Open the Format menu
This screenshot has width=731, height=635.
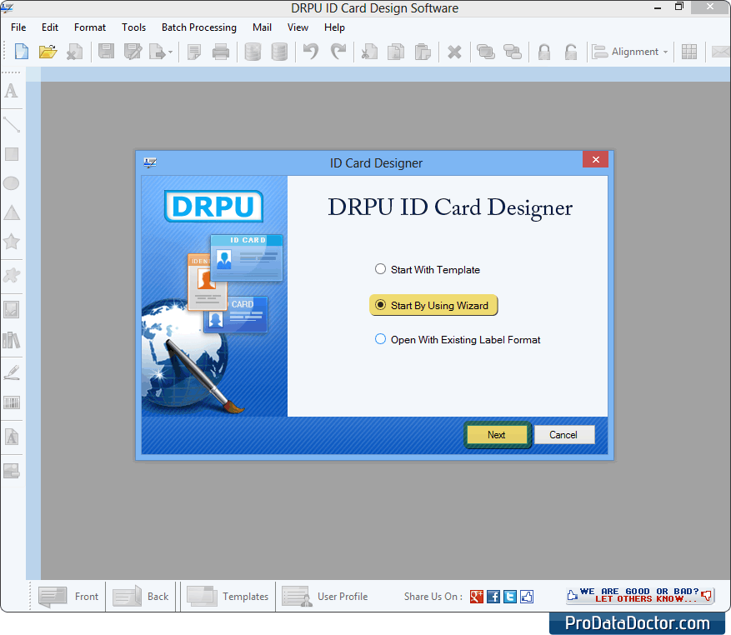pyautogui.click(x=90, y=27)
